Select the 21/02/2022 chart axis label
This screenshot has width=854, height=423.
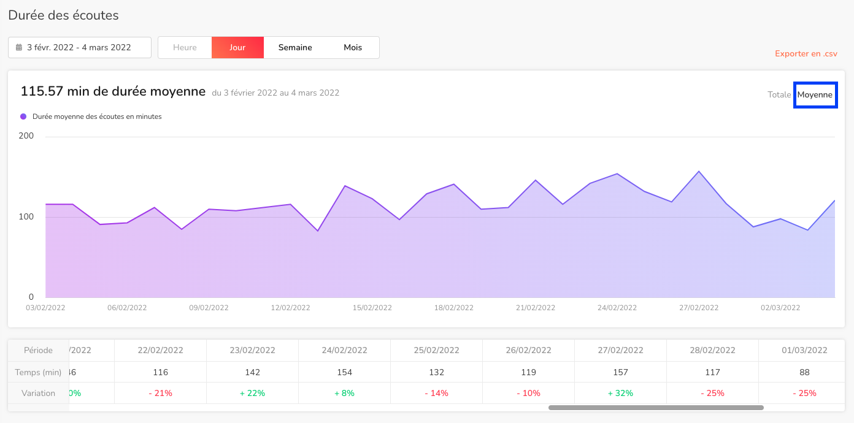click(536, 308)
